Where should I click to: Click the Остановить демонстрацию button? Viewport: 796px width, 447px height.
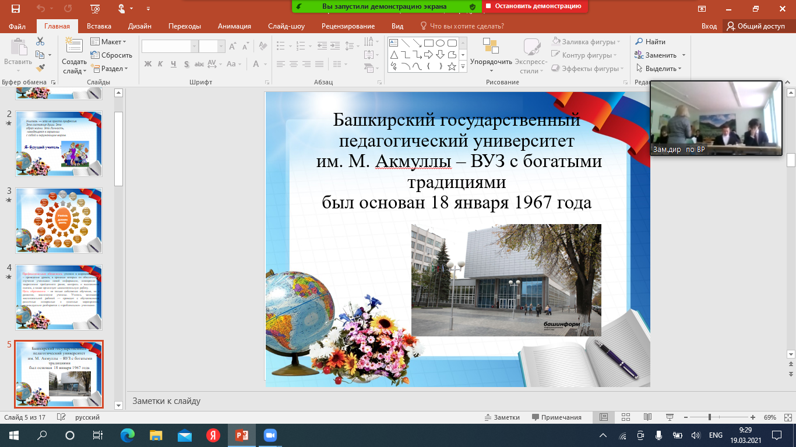(x=533, y=6)
